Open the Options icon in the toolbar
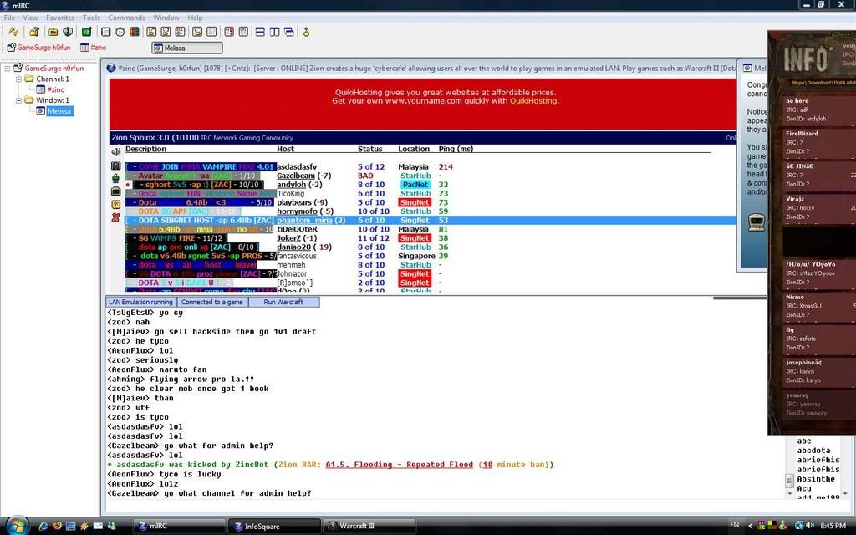This screenshot has width=856, height=535. [x=34, y=32]
